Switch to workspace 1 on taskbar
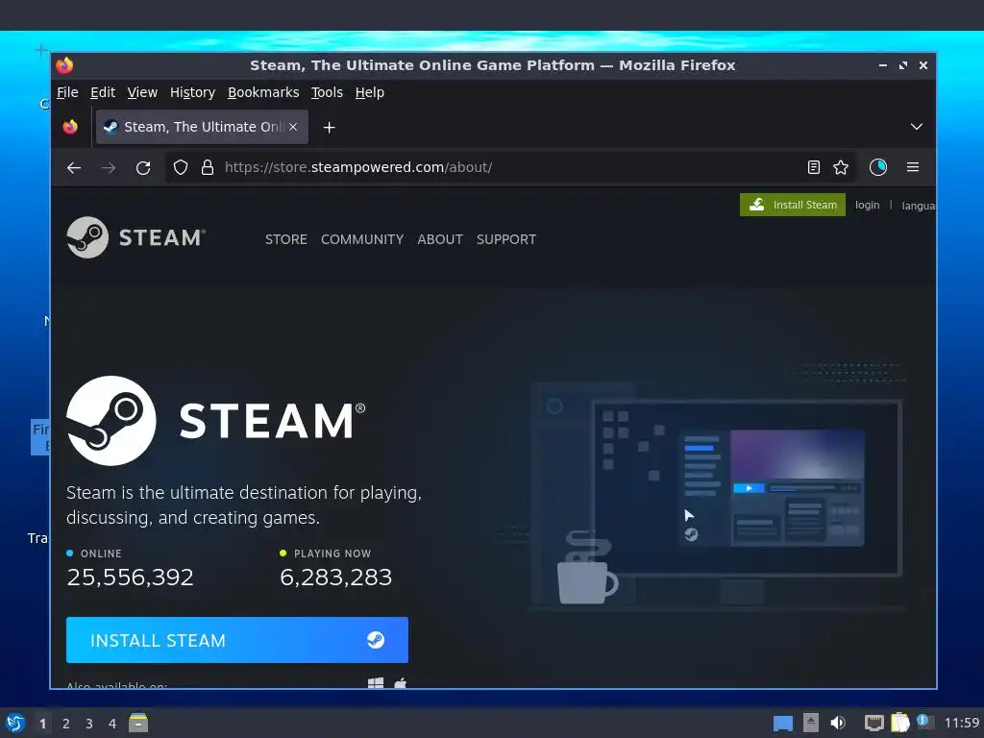 (42, 724)
